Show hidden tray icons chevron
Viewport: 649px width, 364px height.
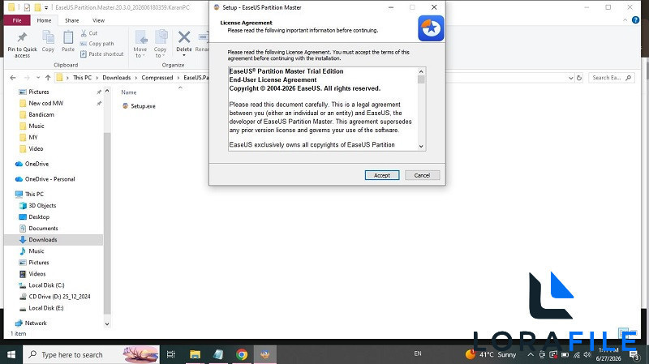531,354
